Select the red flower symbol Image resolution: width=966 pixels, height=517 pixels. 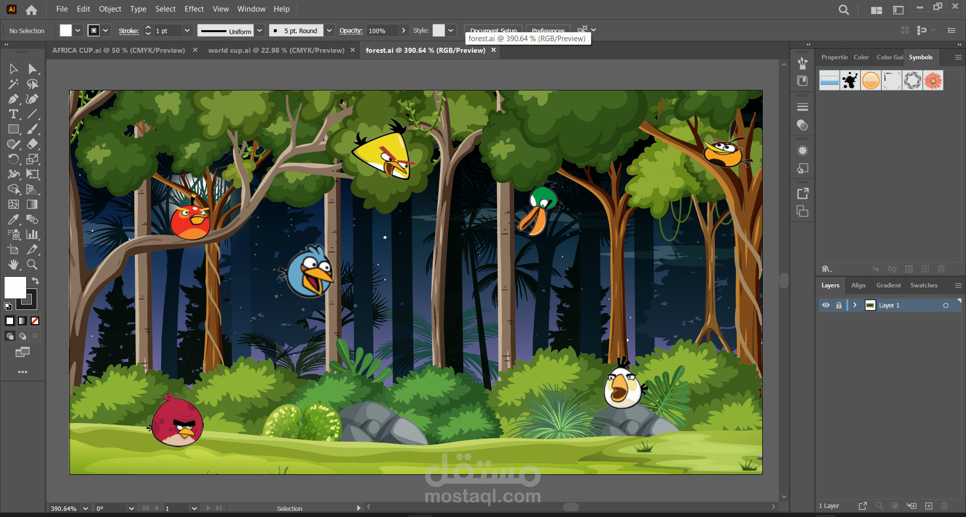tap(933, 80)
